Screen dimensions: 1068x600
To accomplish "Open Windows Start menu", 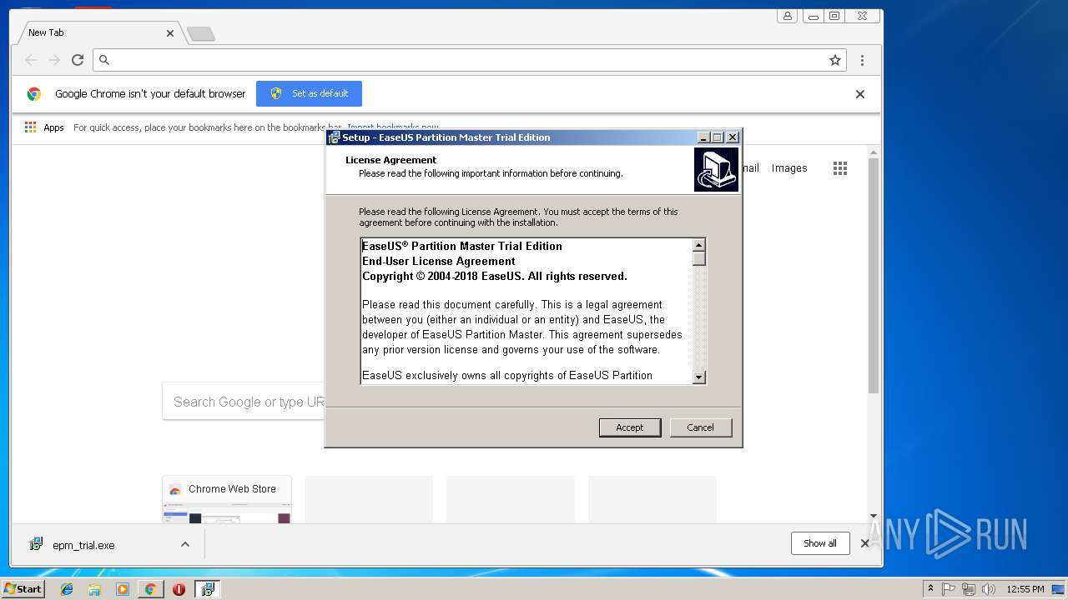I will [x=23, y=589].
